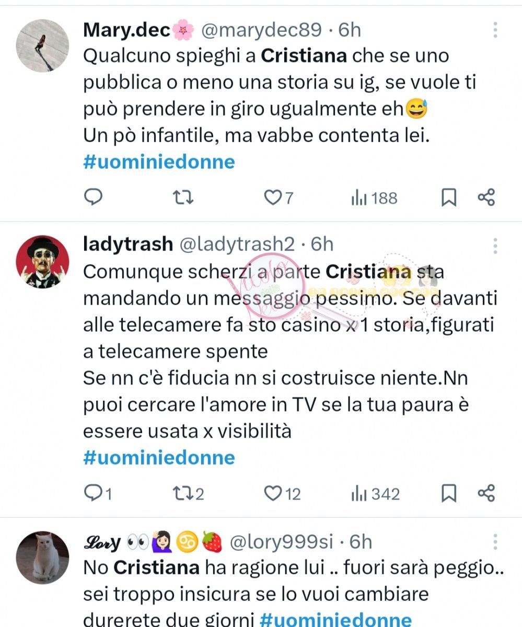522x627 pixels.
Task: Open more options for Lory's tweet
Action: 495,541
